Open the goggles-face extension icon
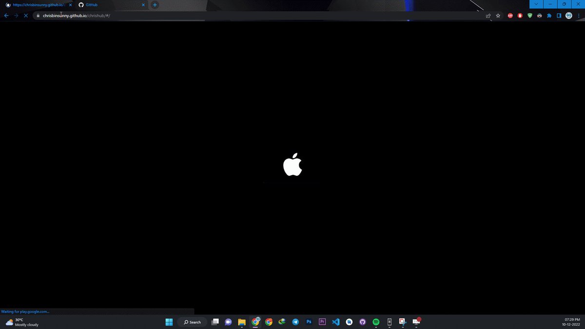 point(540,16)
